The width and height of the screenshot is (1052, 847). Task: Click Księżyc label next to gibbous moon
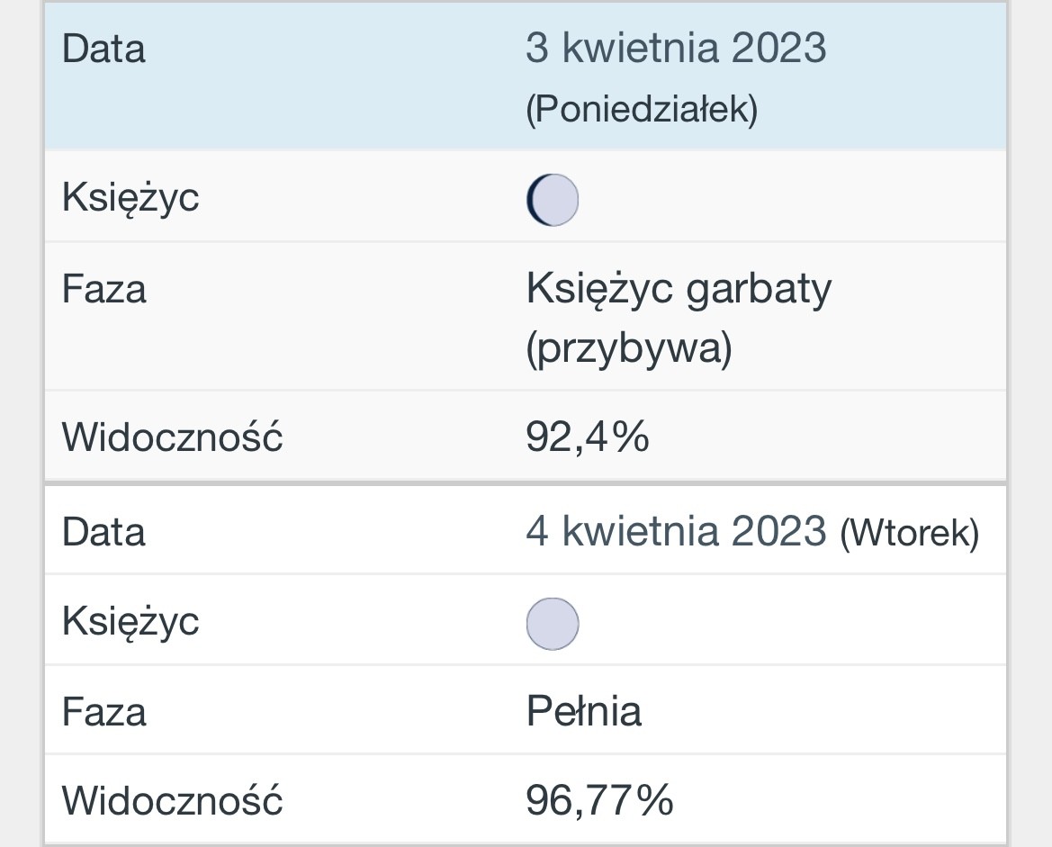[x=130, y=197]
